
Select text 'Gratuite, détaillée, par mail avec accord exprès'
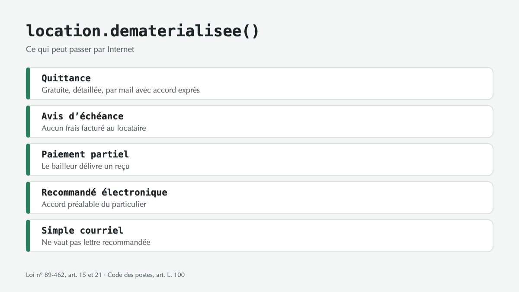(x=121, y=90)
